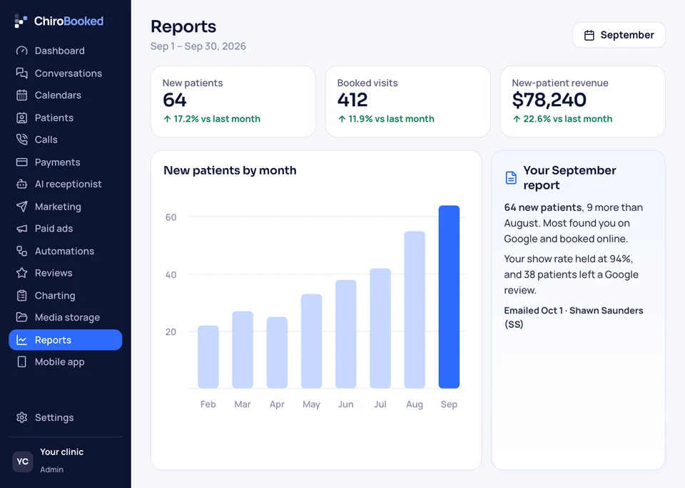Click the Charting clipboard icon
The width and height of the screenshot is (685, 488).
tap(22, 295)
